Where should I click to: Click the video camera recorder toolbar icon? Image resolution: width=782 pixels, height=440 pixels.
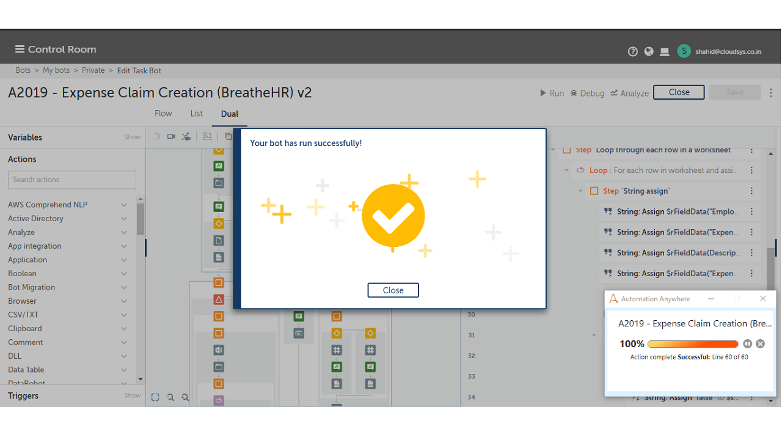tap(171, 136)
